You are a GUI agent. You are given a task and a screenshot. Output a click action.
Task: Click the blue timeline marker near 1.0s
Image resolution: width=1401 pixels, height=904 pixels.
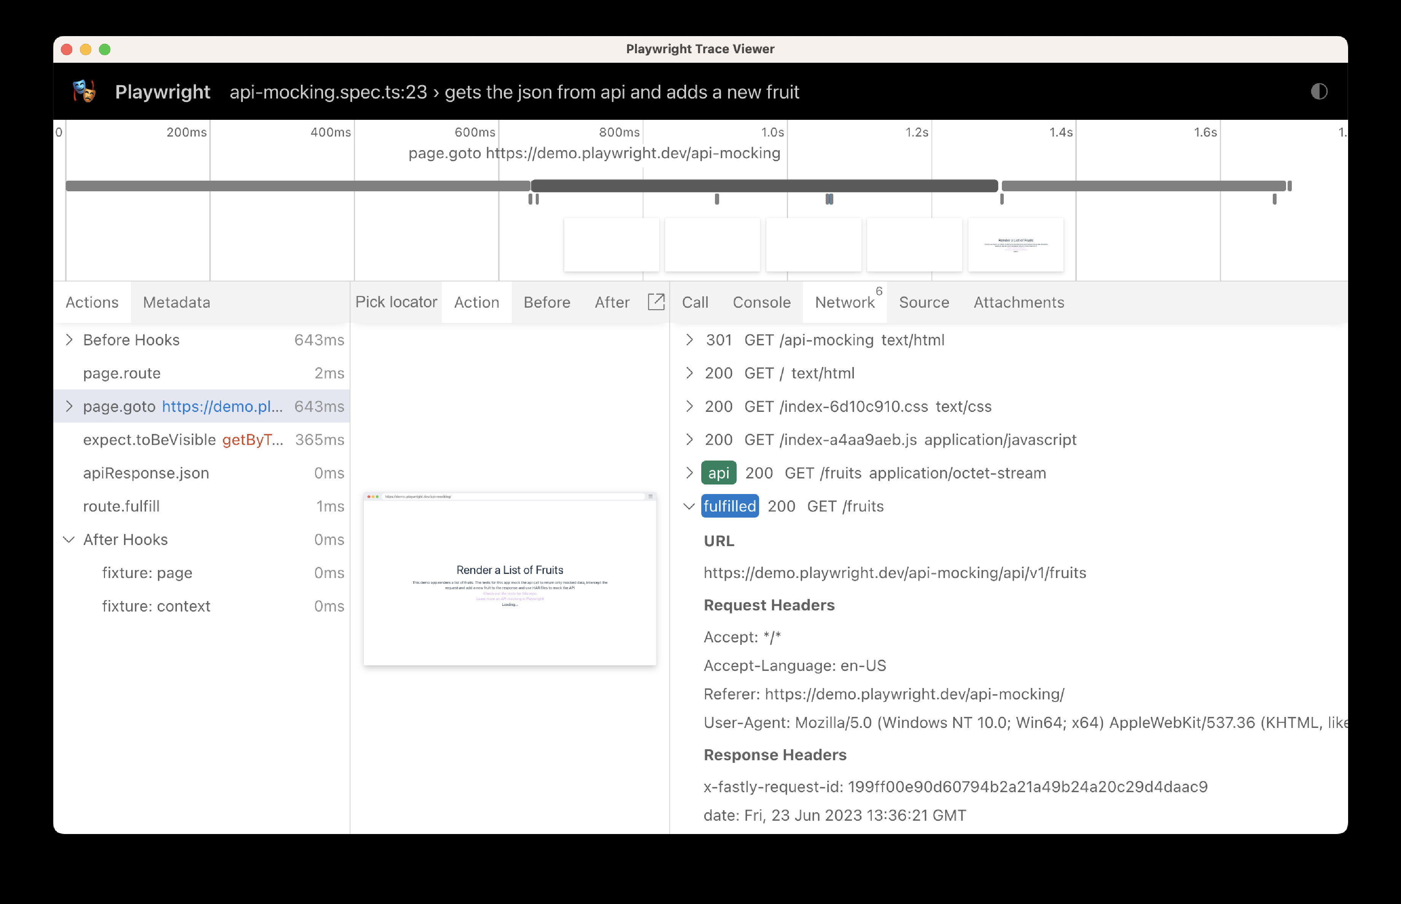pos(829,199)
